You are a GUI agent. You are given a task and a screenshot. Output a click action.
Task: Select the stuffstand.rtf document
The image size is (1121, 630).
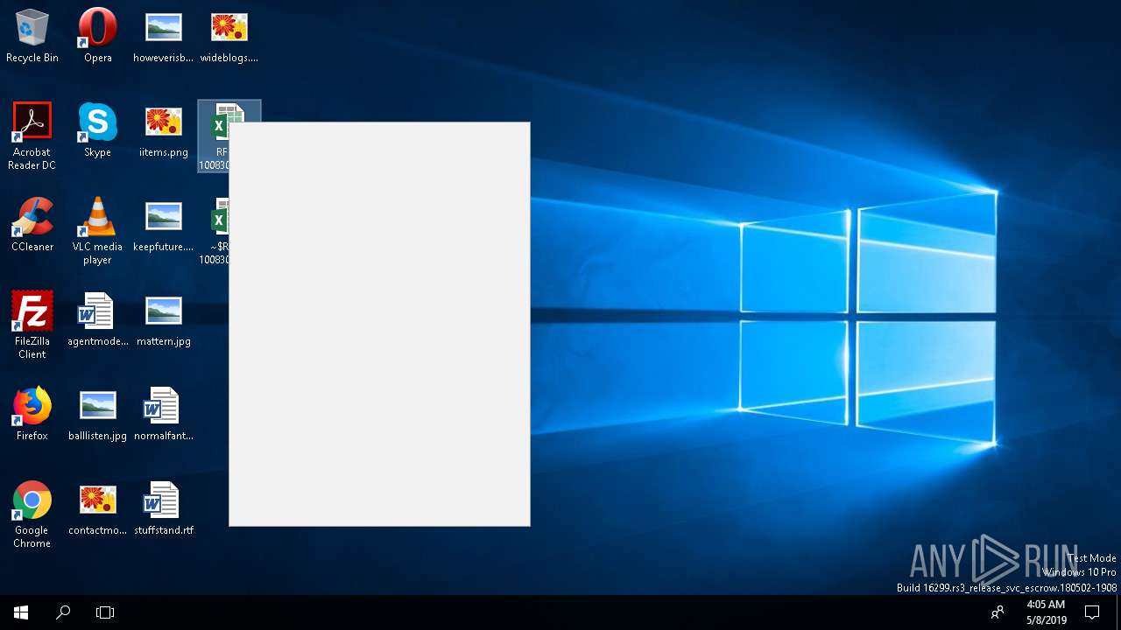point(163,508)
